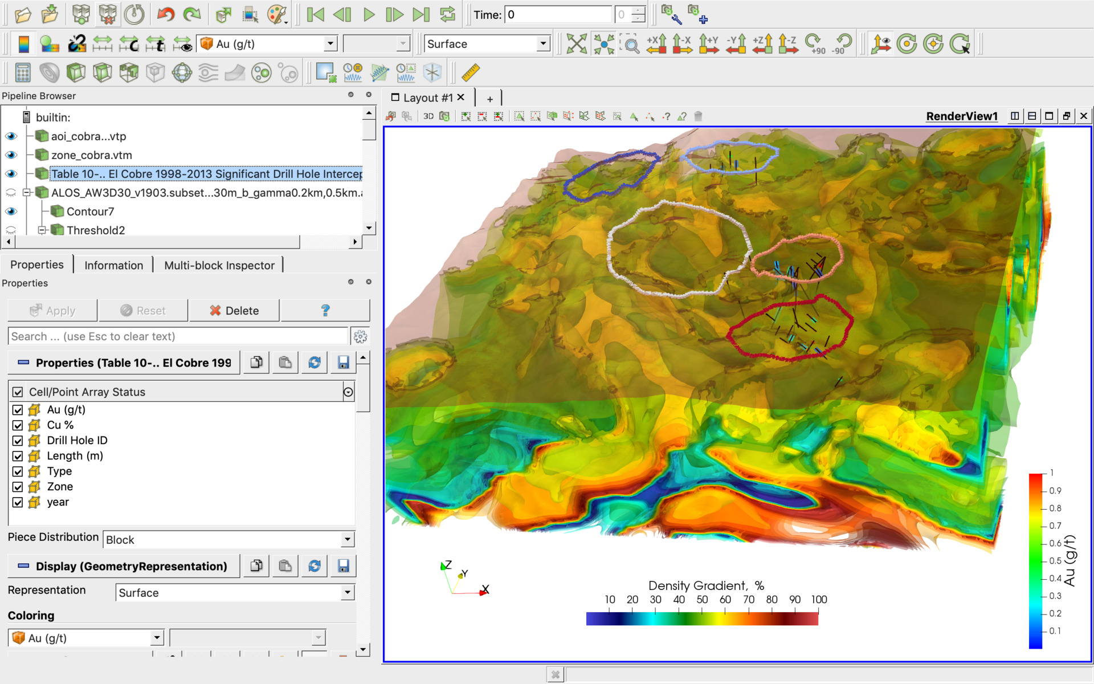Click the Calculator filter icon
The image size is (1094, 684).
[x=23, y=72]
